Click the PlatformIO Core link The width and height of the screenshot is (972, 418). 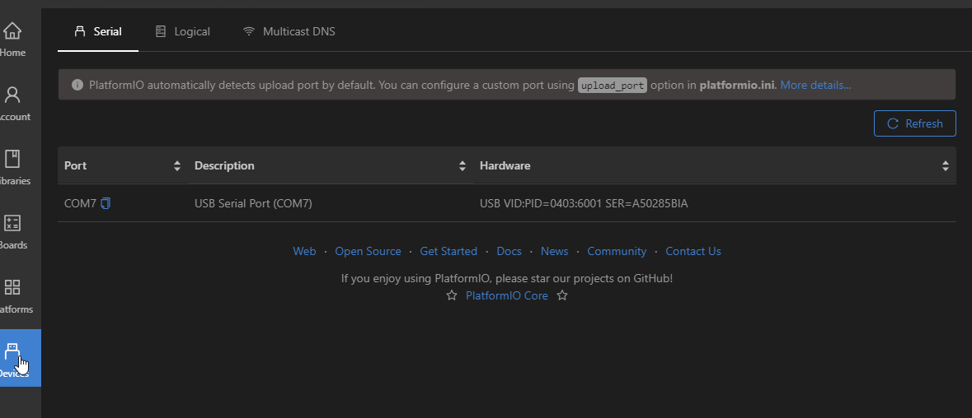(506, 295)
